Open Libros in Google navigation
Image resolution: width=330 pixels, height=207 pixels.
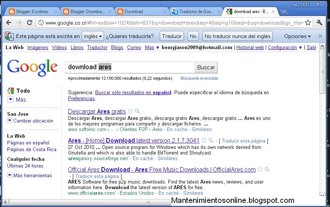[x=77, y=48]
